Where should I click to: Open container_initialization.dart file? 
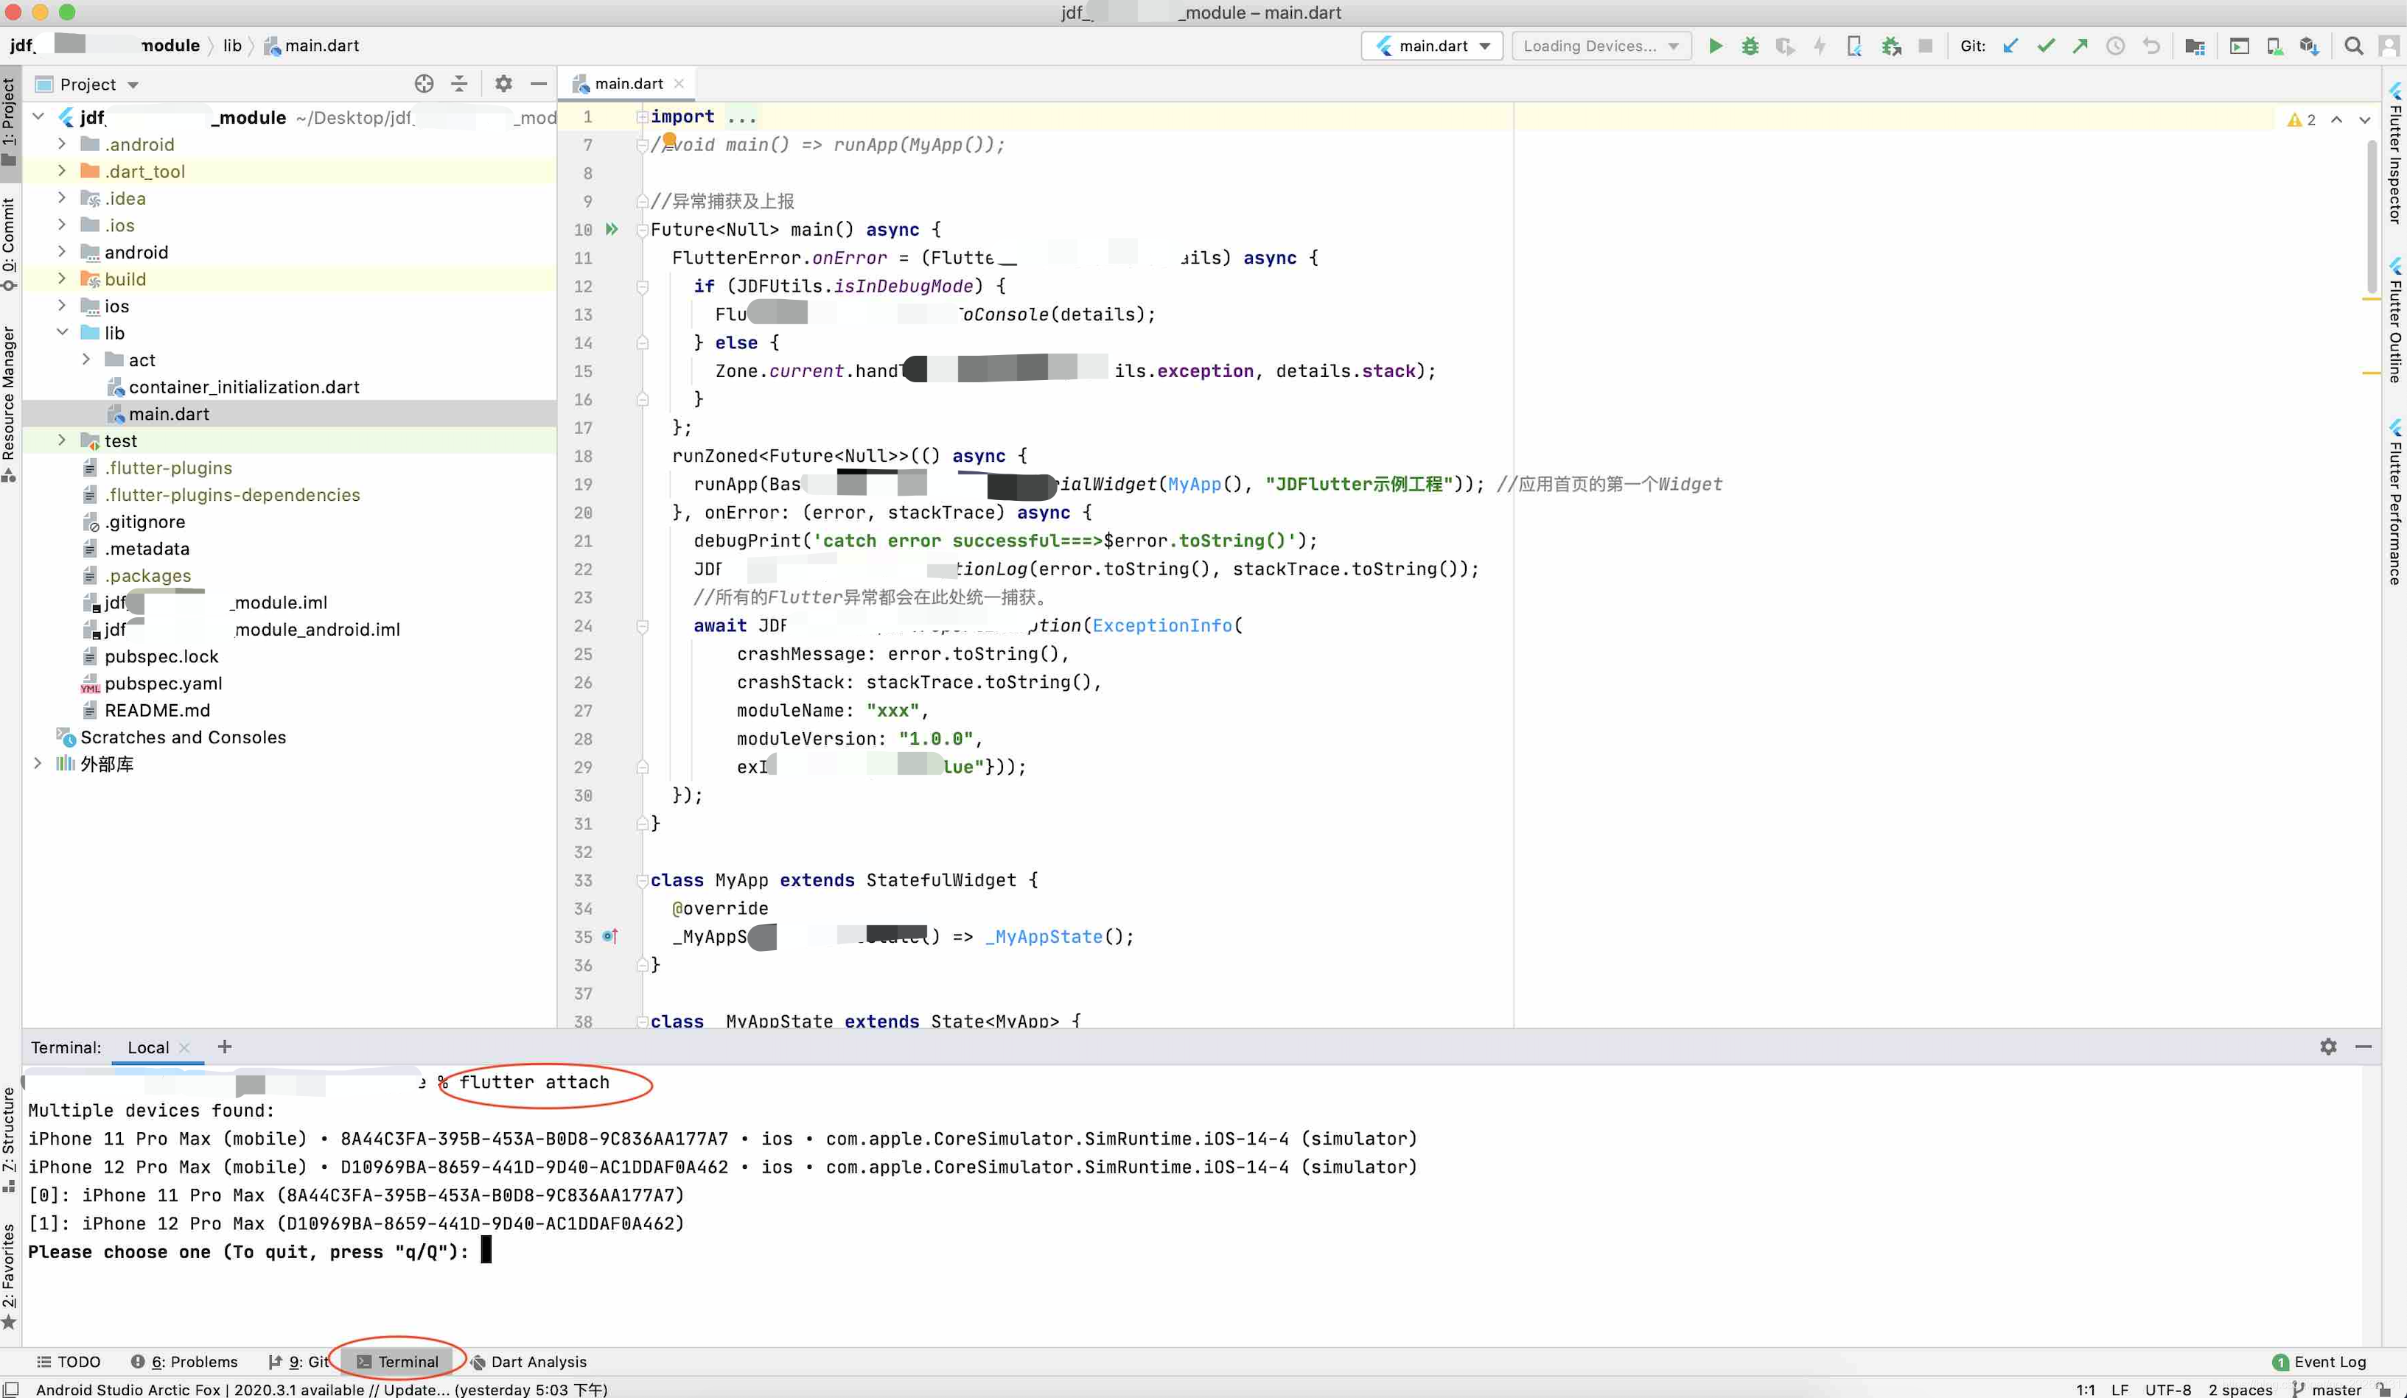pyautogui.click(x=245, y=387)
